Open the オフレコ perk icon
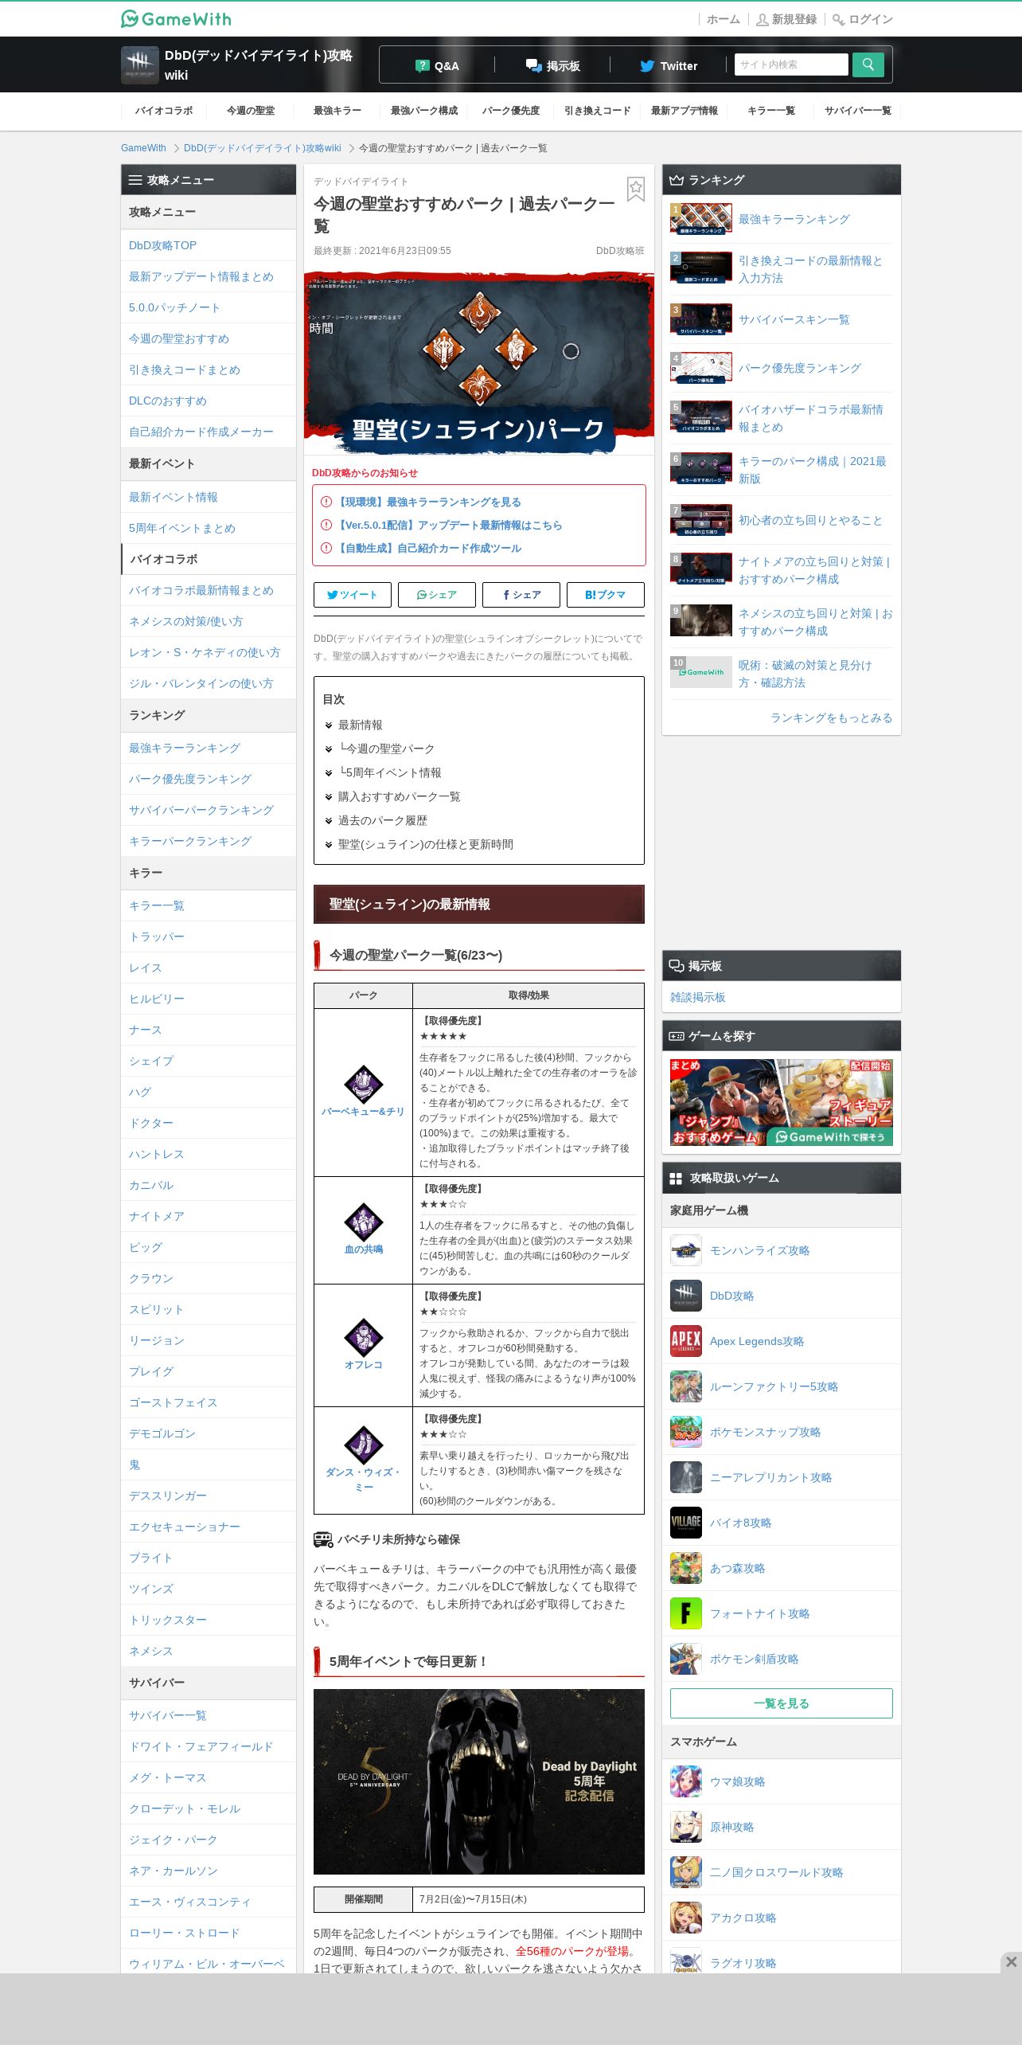Viewport: 1022px width, 2045px height. click(364, 1337)
